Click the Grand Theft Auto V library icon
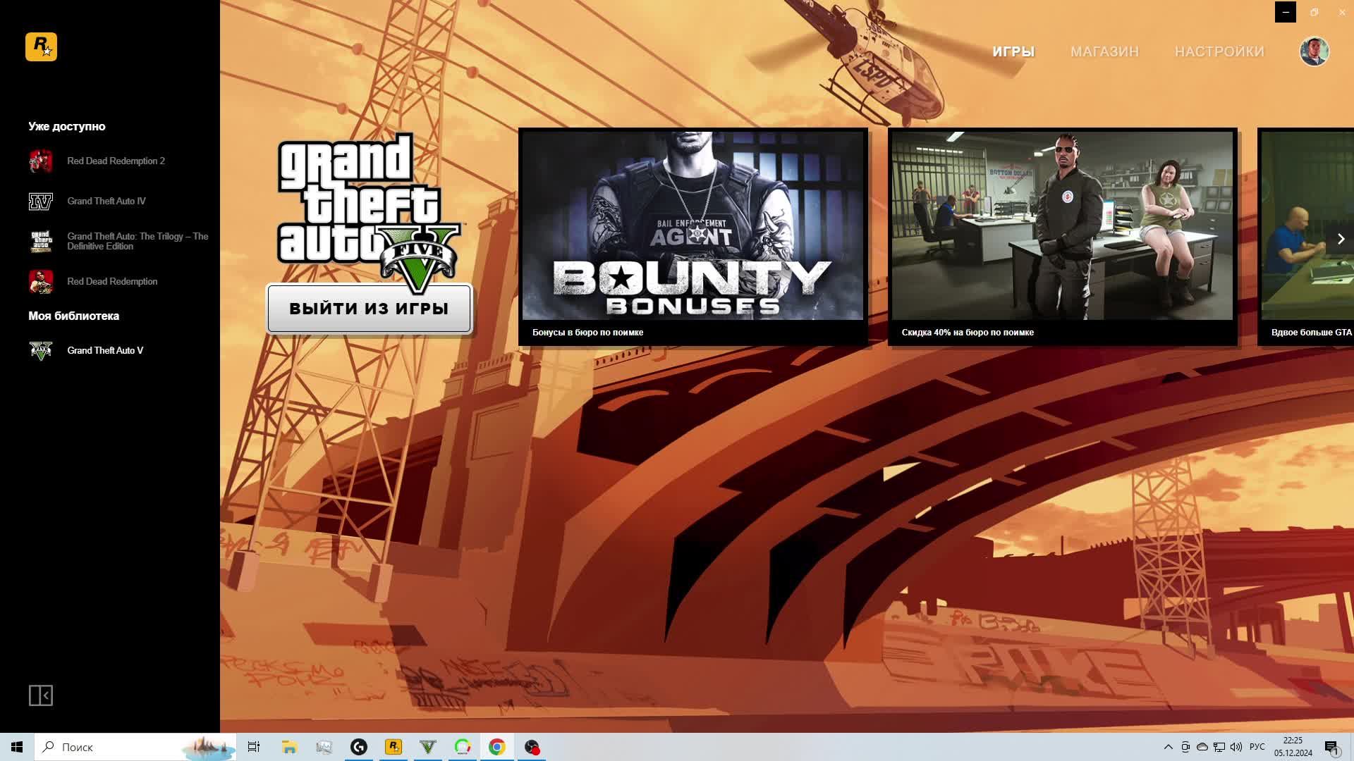This screenshot has height=761, width=1354. click(41, 350)
